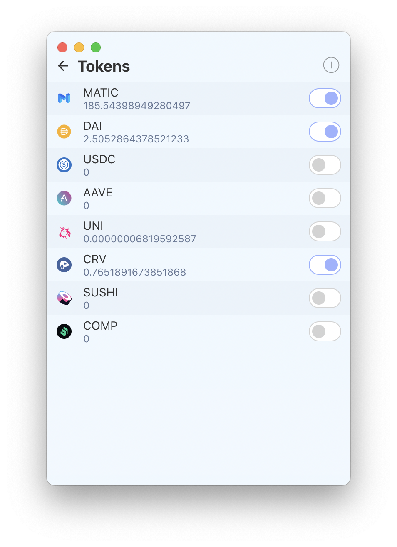Click the UNI unicorn logo

64,231
